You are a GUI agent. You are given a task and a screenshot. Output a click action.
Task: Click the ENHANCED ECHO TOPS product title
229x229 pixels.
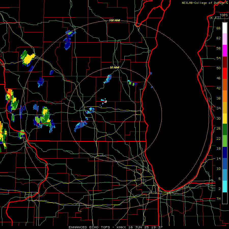pyautogui.click(x=89, y=227)
